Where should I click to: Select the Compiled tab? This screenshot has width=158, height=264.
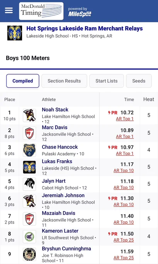click(x=23, y=81)
